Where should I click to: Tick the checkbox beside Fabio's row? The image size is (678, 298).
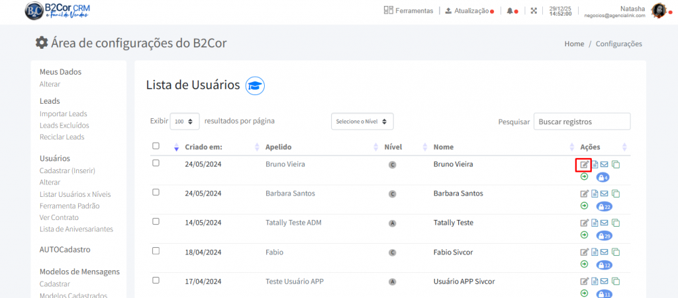point(156,250)
